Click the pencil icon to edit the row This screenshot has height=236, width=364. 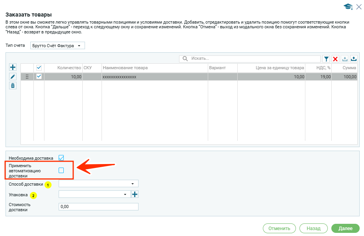pos(13,77)
